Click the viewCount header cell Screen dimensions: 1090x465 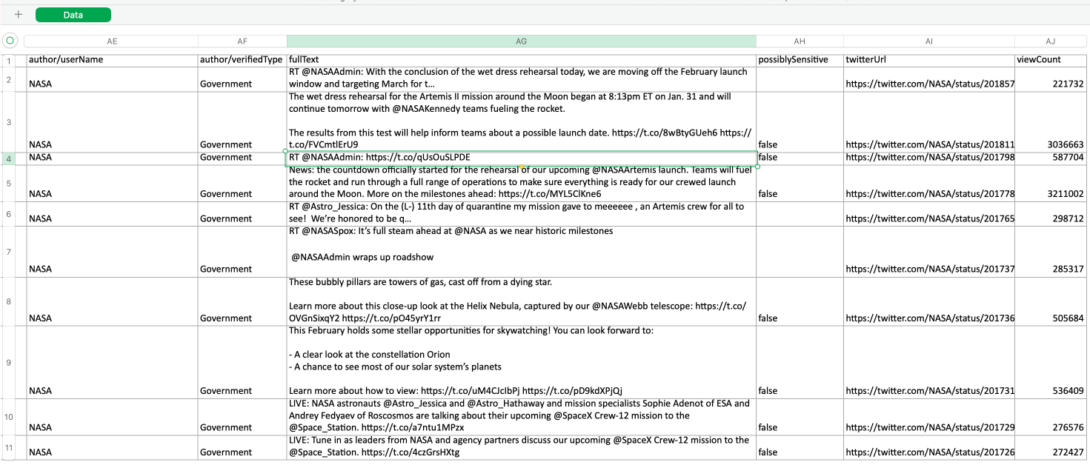click(x=1050, y=60)
